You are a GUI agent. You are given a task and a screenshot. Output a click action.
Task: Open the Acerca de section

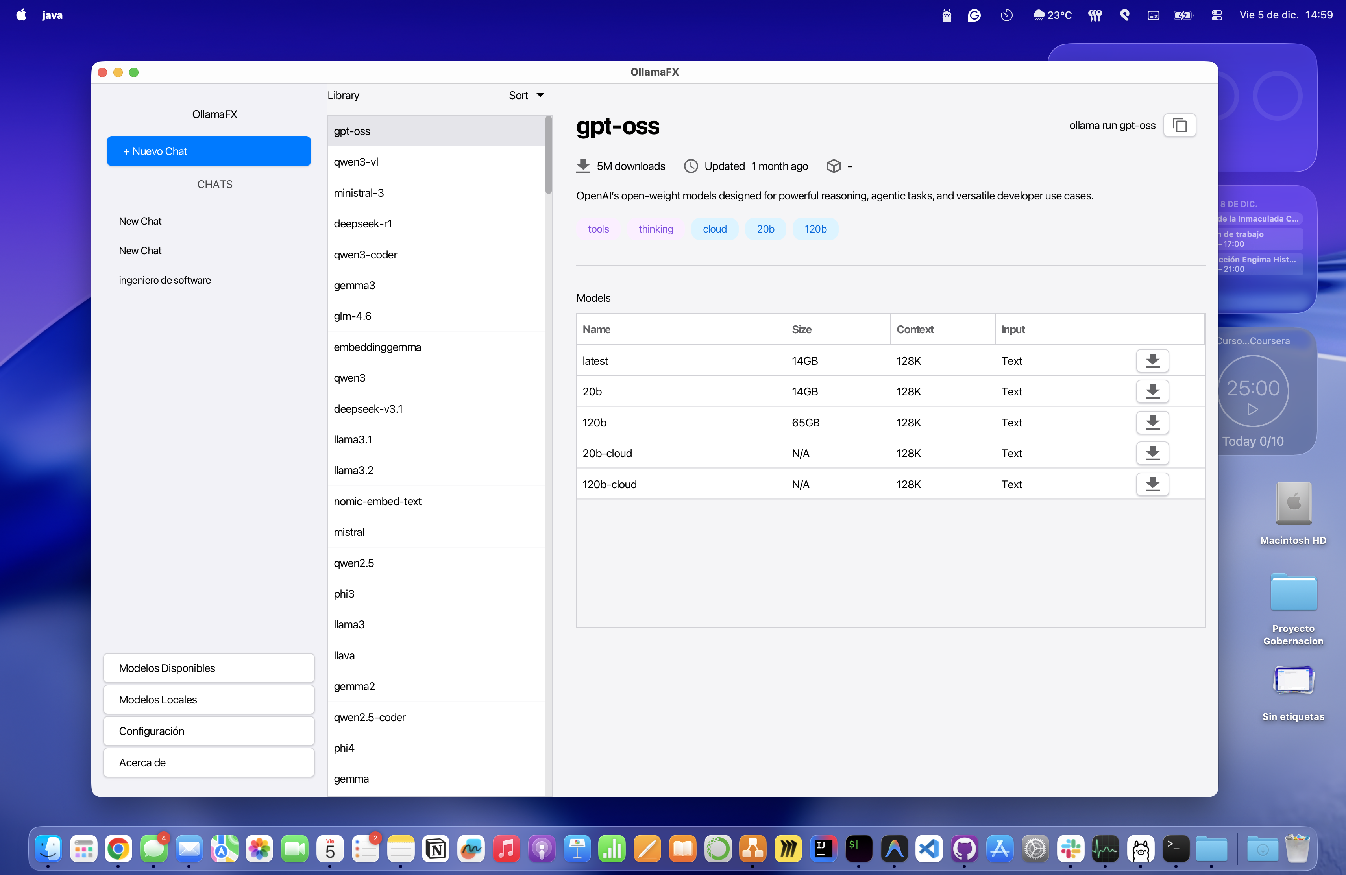(209, 762)
